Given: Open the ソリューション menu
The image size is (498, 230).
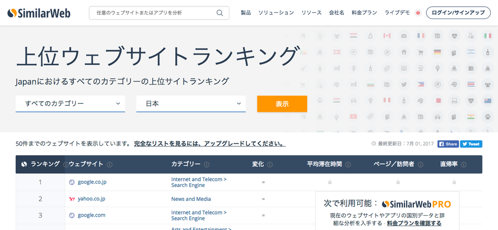Looking at the screenshot, I should (x=276, y=13).
